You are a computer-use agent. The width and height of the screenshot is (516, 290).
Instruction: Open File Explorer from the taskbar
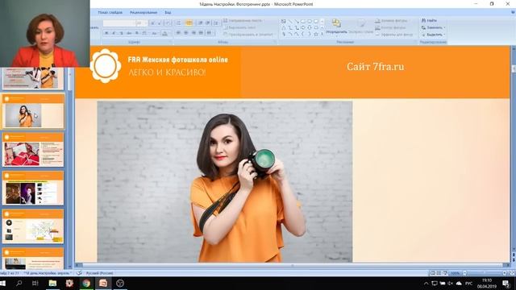pos(52,283)
